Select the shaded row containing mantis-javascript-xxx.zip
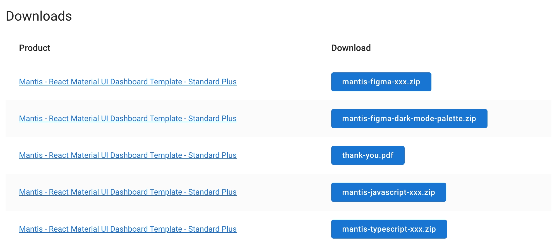This screenshot has height=250, width=557. 279,192
